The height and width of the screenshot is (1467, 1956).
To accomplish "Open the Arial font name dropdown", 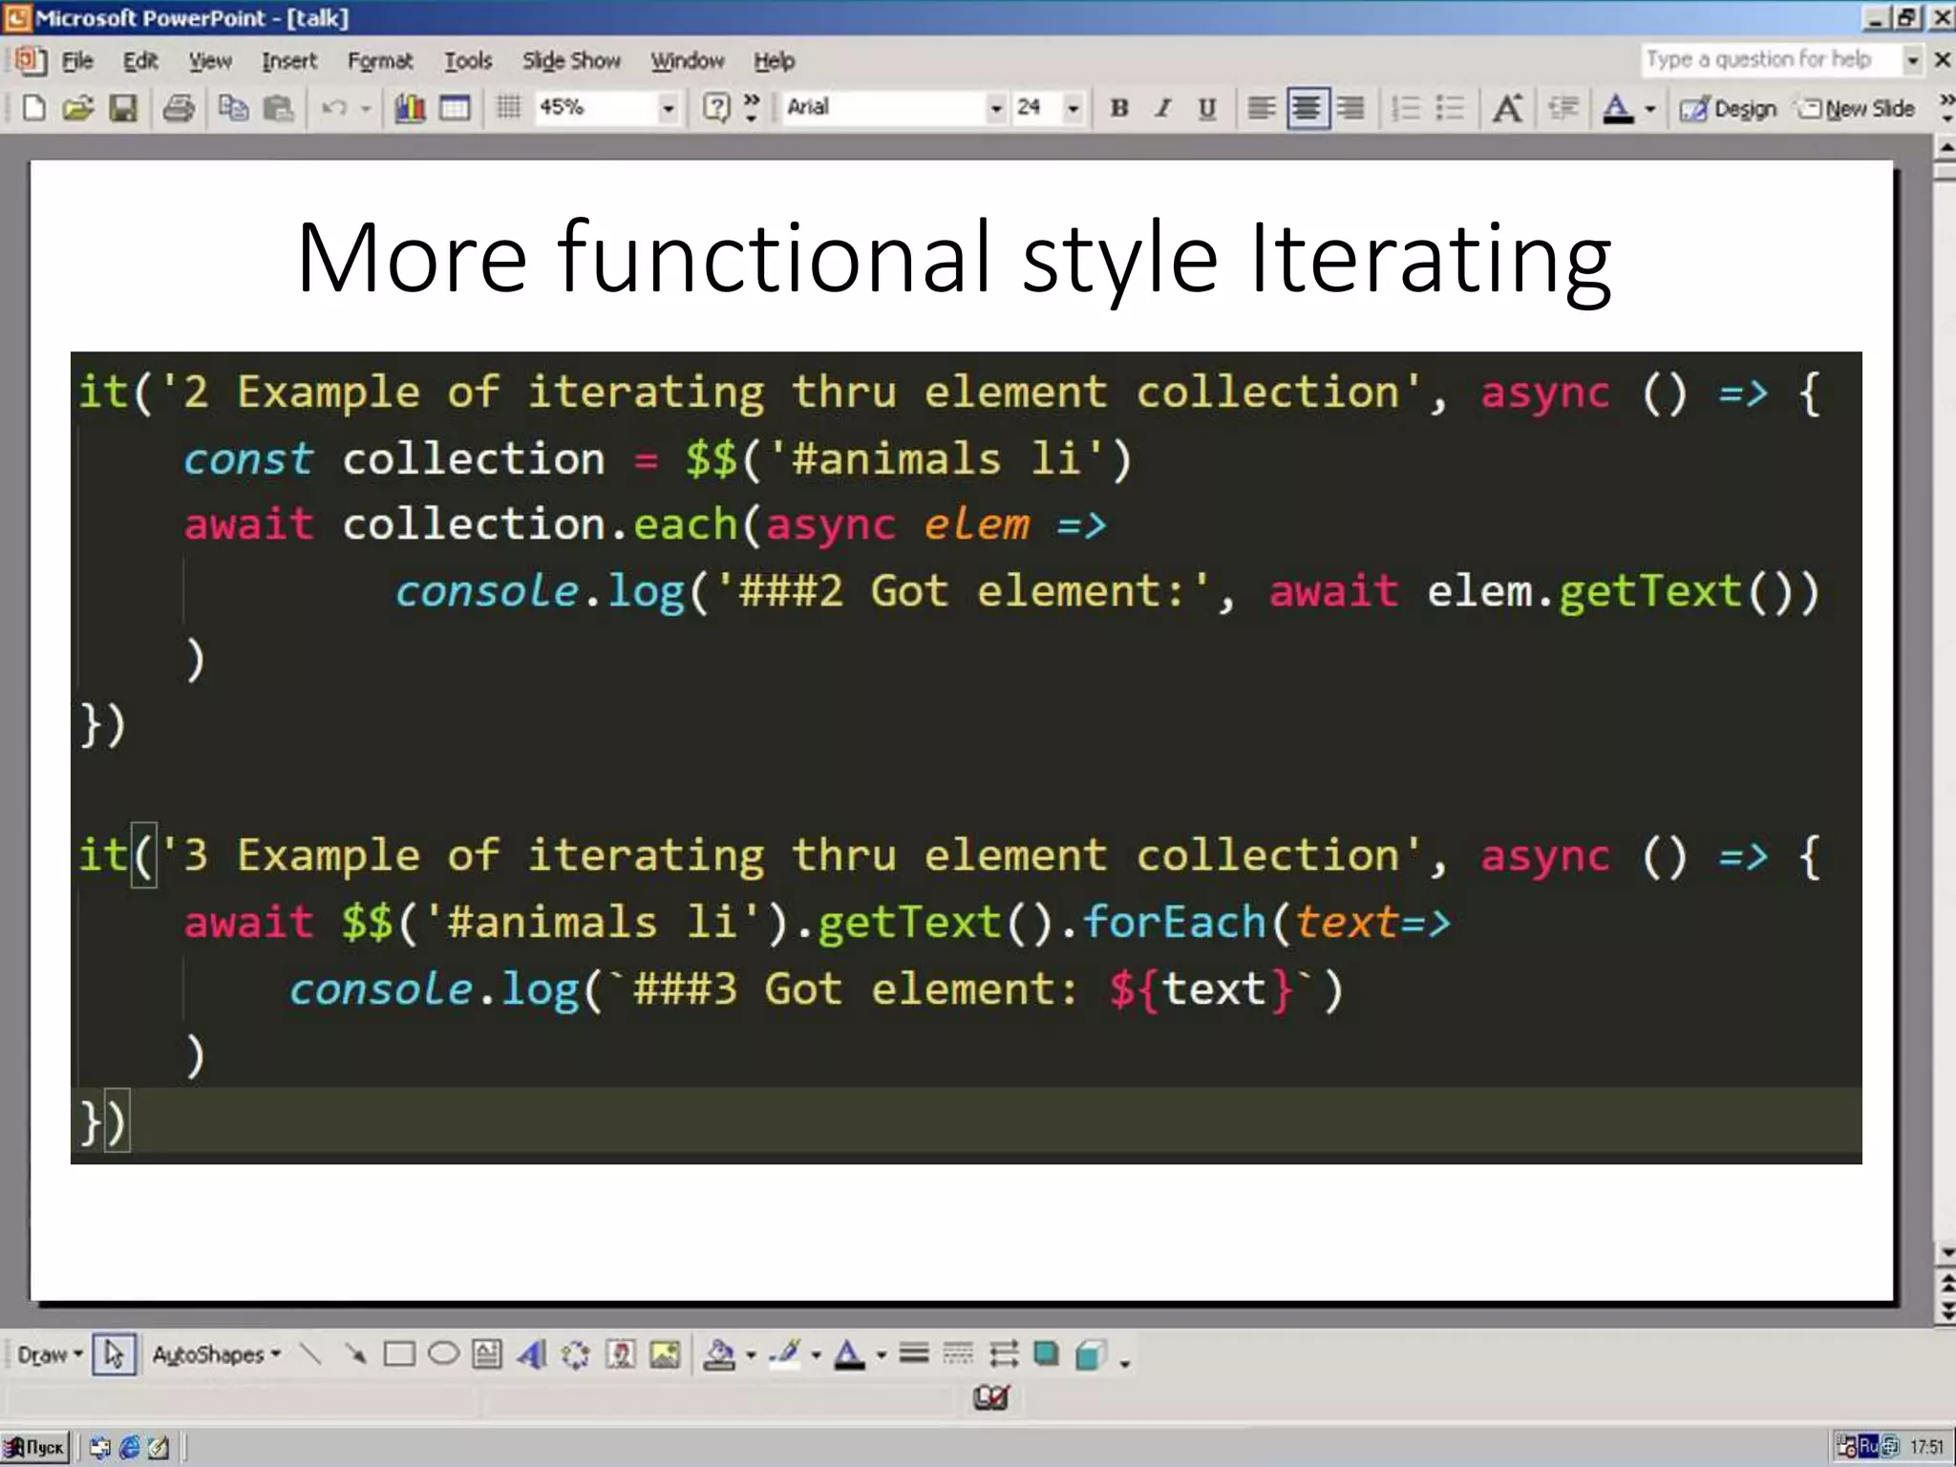I will coord(996,108).
